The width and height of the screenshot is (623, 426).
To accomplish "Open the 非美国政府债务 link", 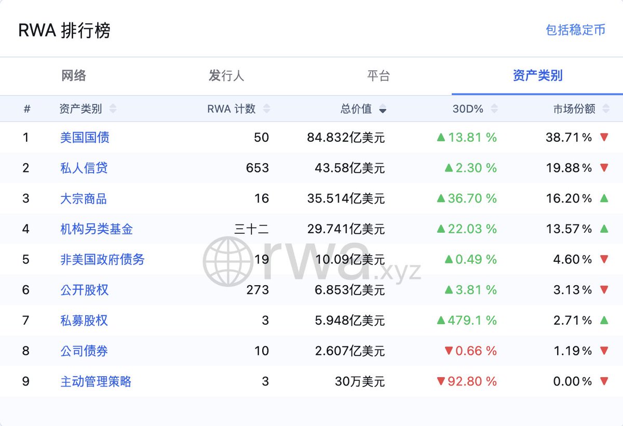I will click(x=102, y=260).
